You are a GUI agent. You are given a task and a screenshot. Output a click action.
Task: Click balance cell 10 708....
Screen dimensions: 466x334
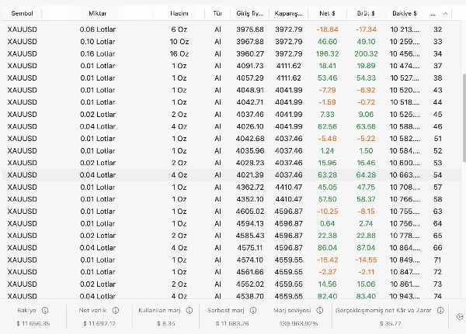tap(405, 188)
